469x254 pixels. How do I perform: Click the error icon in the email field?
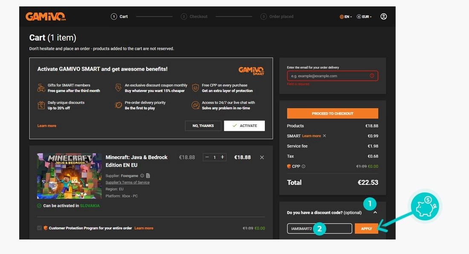372,76
